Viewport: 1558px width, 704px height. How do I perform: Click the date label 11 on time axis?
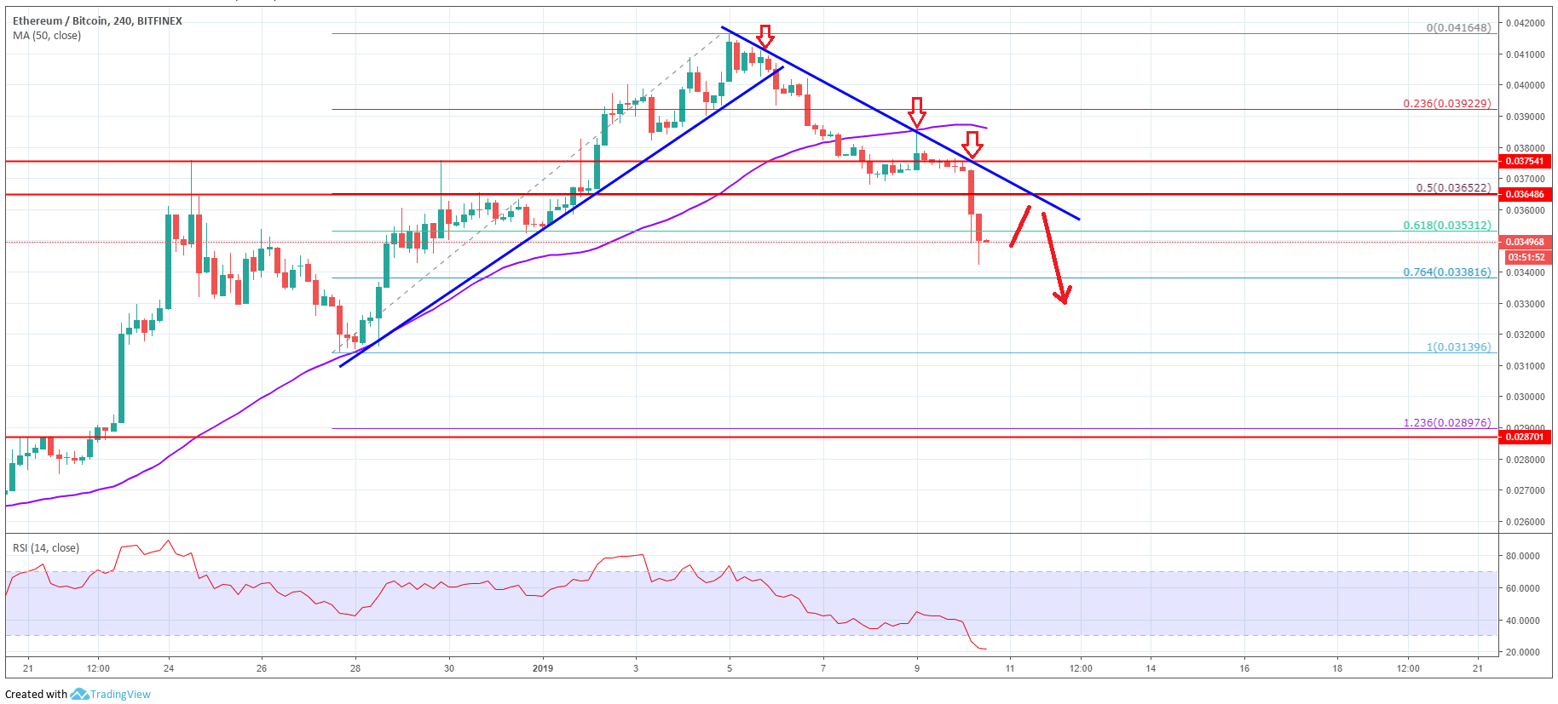(x=1010, y=668)
